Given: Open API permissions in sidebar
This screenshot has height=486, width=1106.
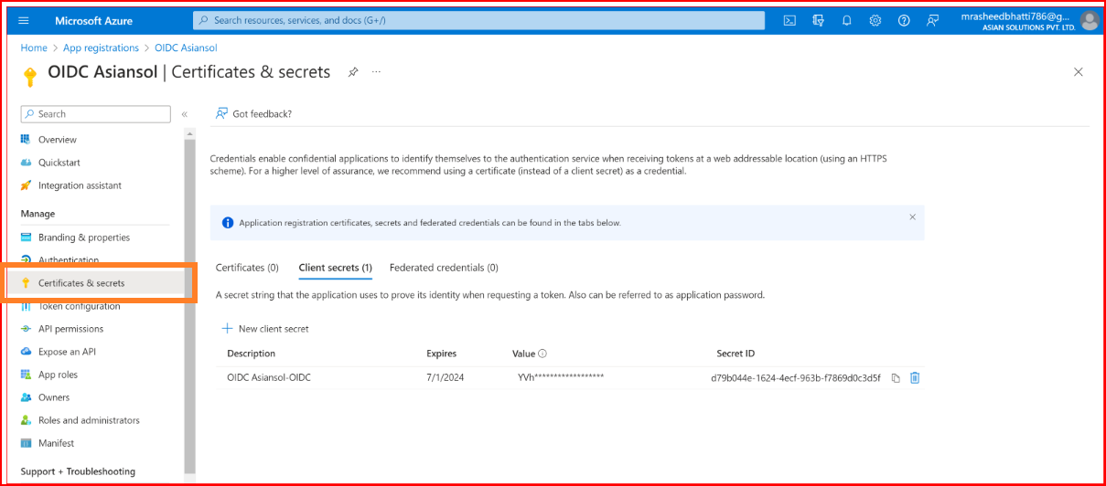Looking at the screenshot, I should (70, 329).
